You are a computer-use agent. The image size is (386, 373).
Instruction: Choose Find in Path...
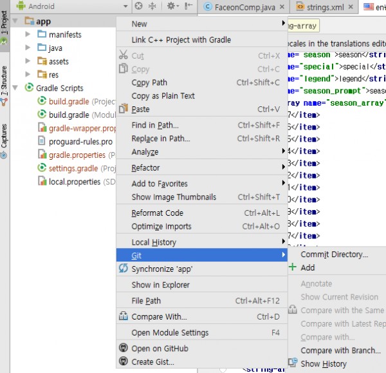coord(202,125)
